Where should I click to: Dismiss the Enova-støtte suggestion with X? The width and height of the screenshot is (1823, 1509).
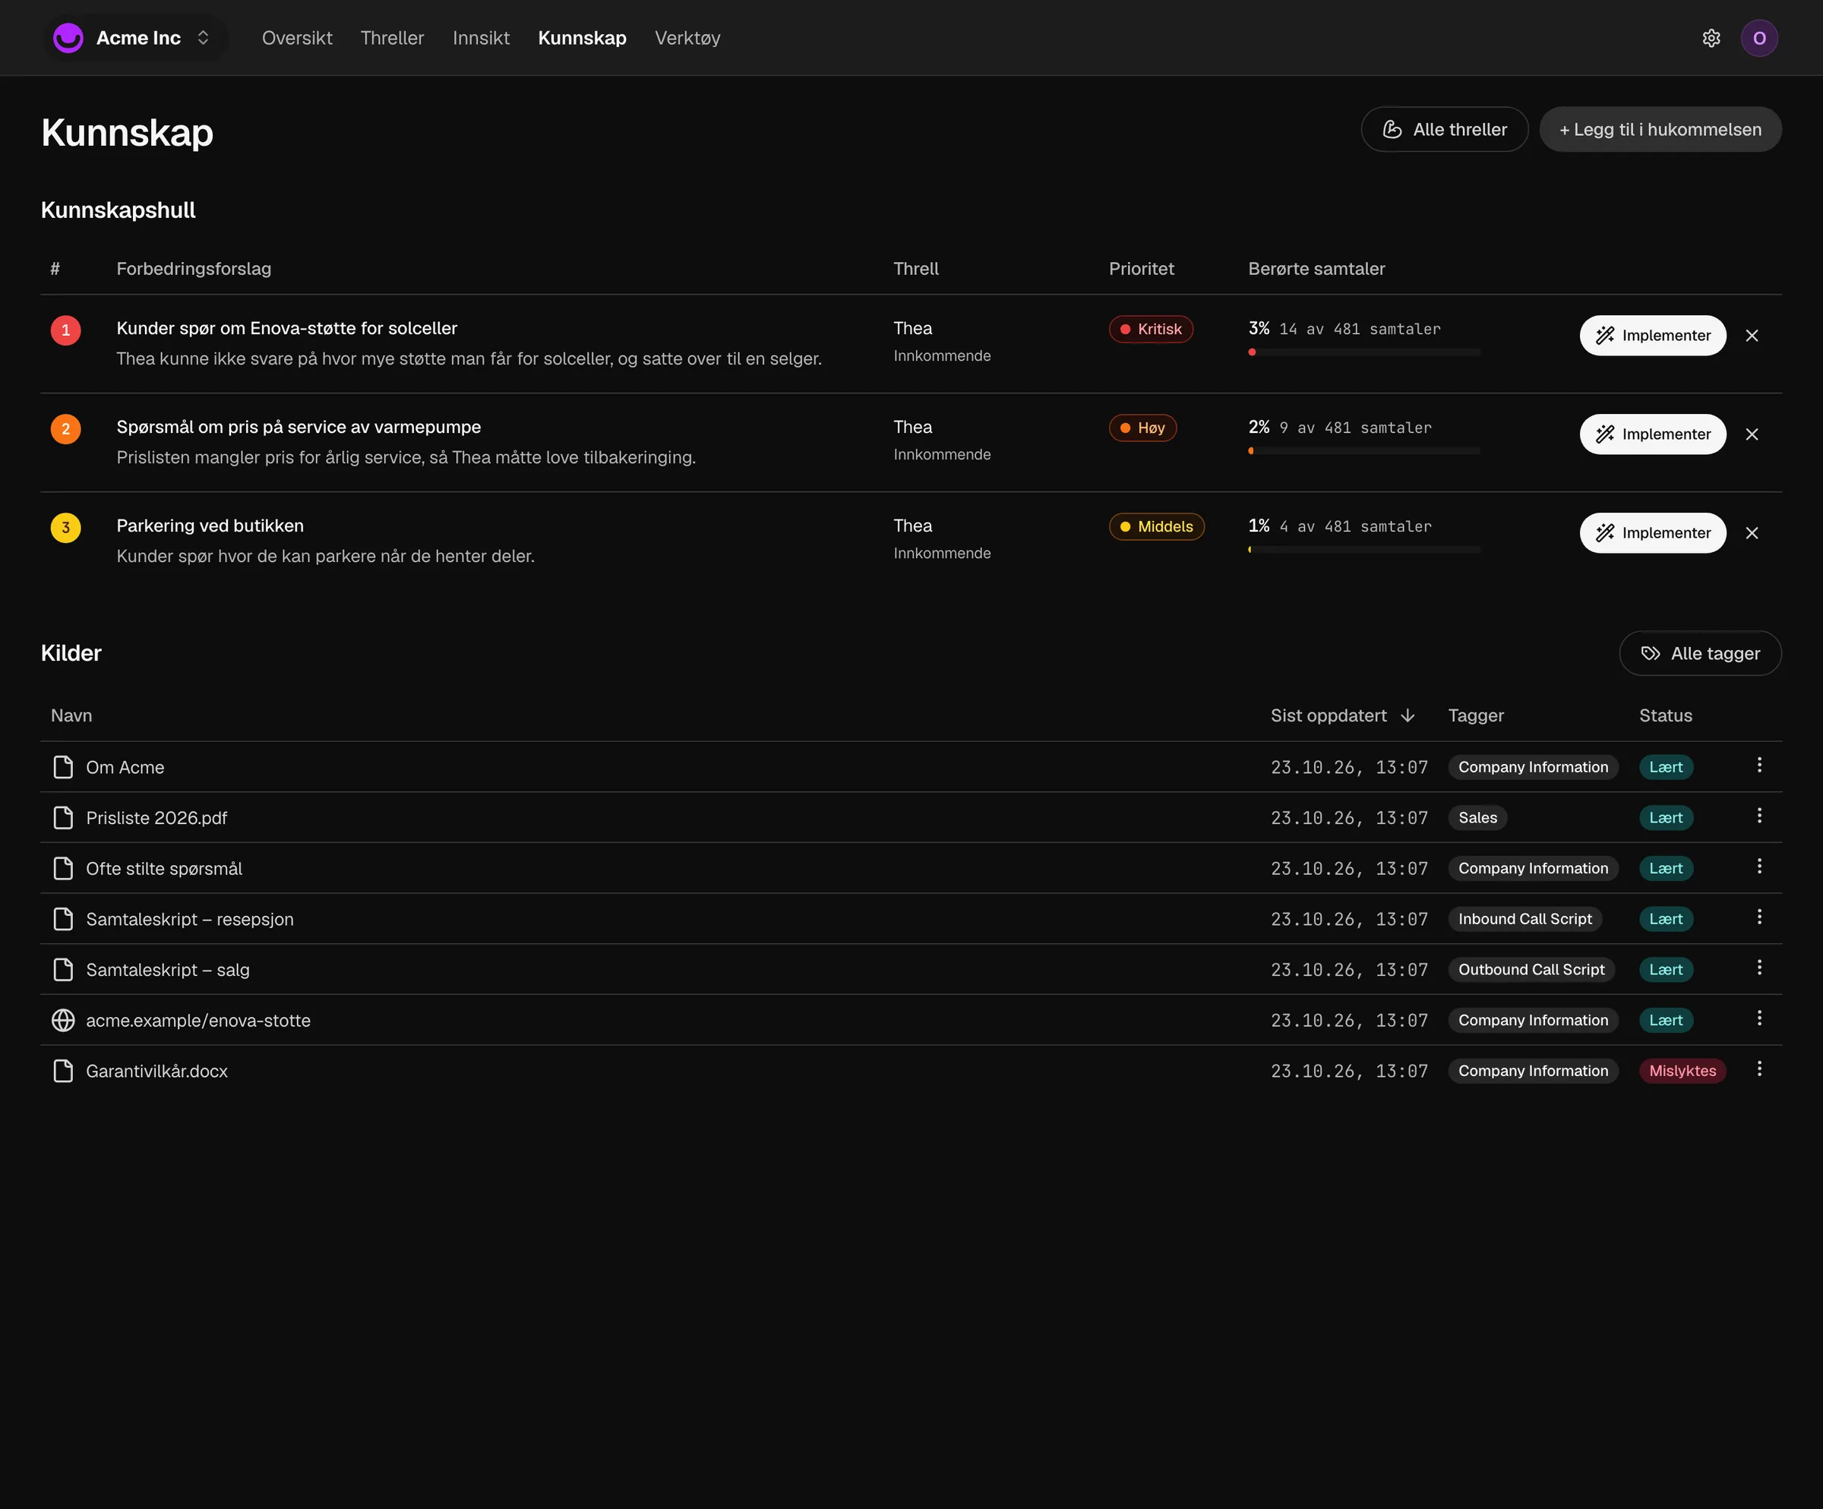tap(1752, 336)
